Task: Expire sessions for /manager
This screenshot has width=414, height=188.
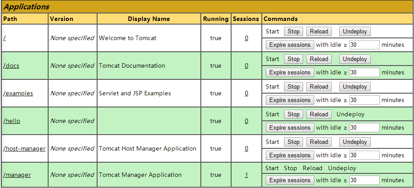Action: click(290, 180)
